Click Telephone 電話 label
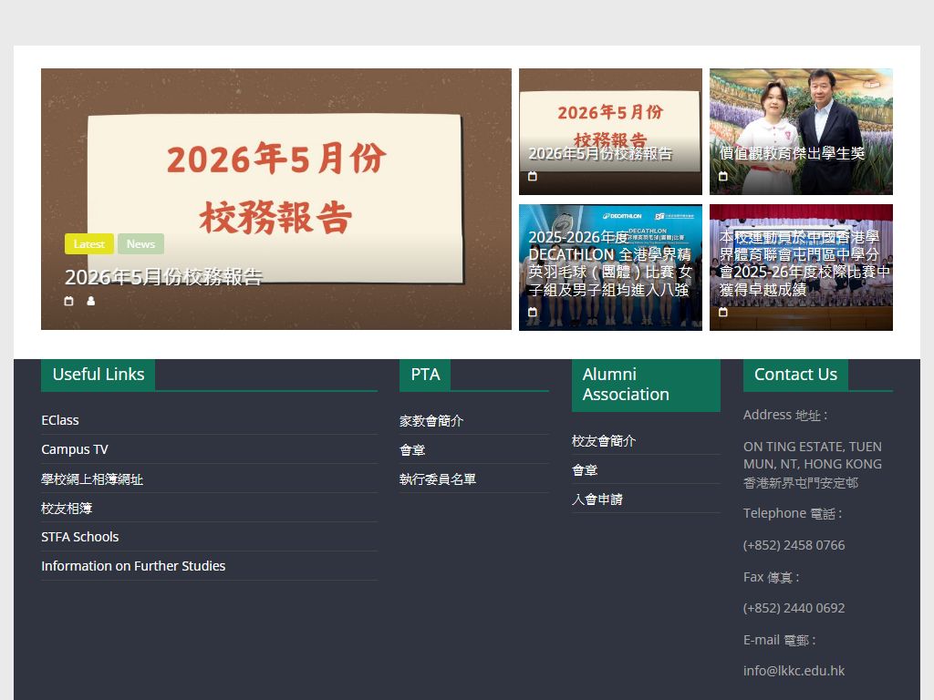This screenshot has width=934, height=700. point(793,514)
